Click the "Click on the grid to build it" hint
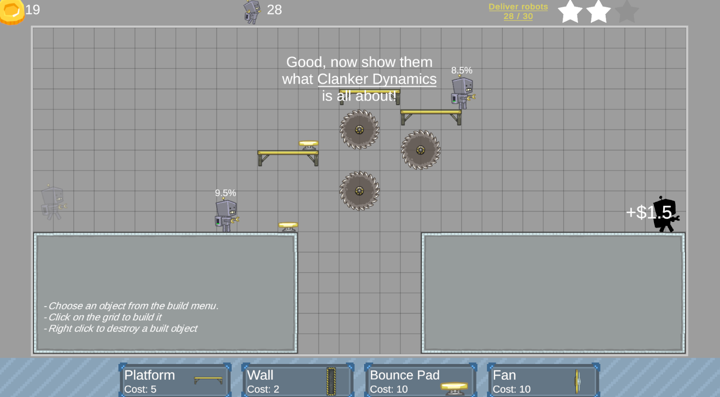Image resolution: width=720 pixels, height=397 pixels. click(102, 317)
